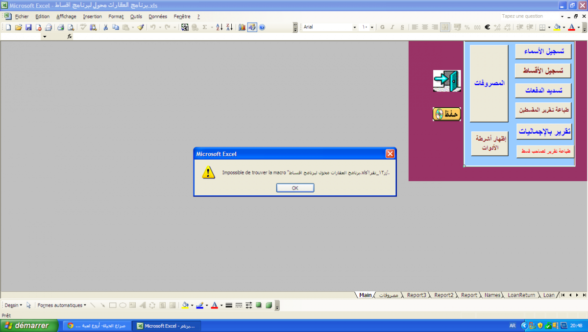Click the fill color bucket in Drawing toolbar
This screenshot has width=588, height=332.
click(185, 305)
